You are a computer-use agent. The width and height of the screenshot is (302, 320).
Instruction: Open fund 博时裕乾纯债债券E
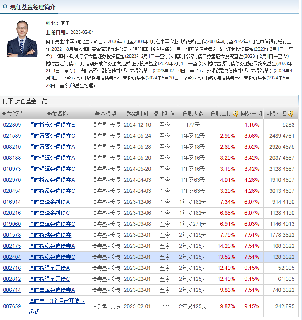[52, 125]
